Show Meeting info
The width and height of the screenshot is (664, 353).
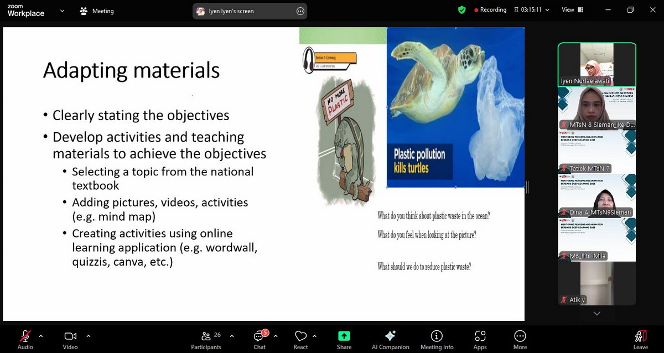pyautogui.click(x=437, y=336)
